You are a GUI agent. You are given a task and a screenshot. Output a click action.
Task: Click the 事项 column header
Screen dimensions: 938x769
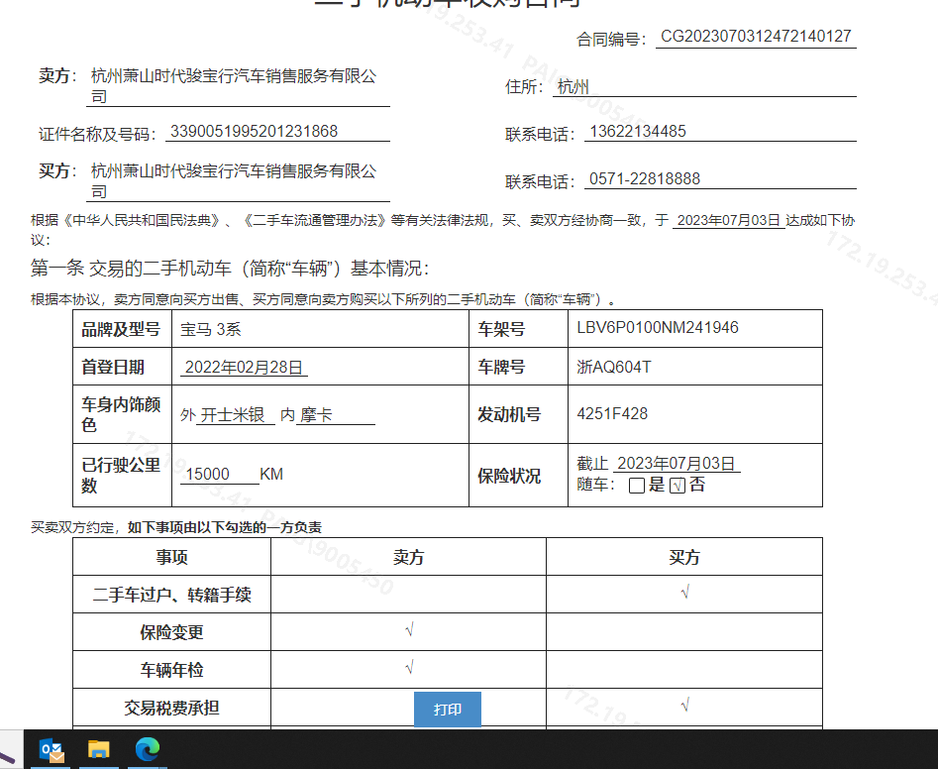171,557
